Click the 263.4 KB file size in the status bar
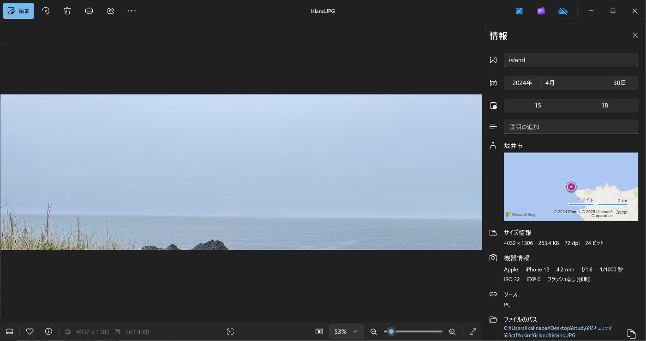 tap(138, 332)
